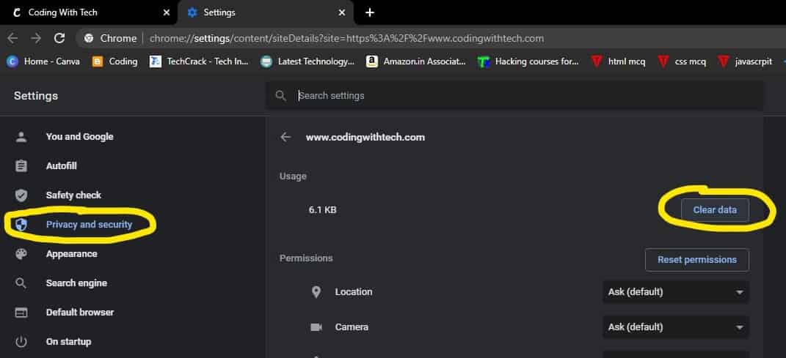Click the shield check icon beside Safety check
The width and height of the screenshot is (786, 358).
[21, 195]
